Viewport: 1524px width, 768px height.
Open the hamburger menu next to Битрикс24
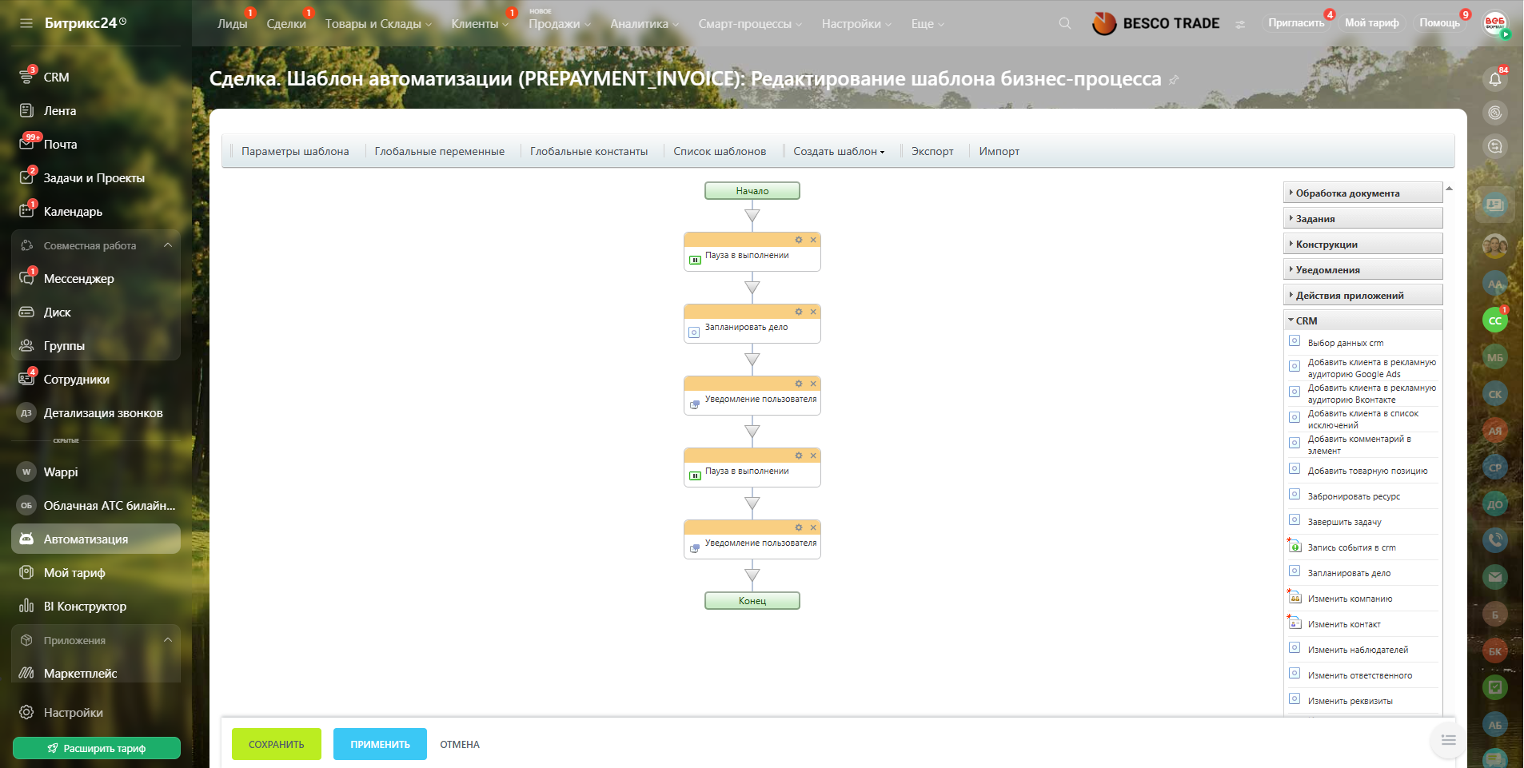pyautogui.click(x=26, y=23)
